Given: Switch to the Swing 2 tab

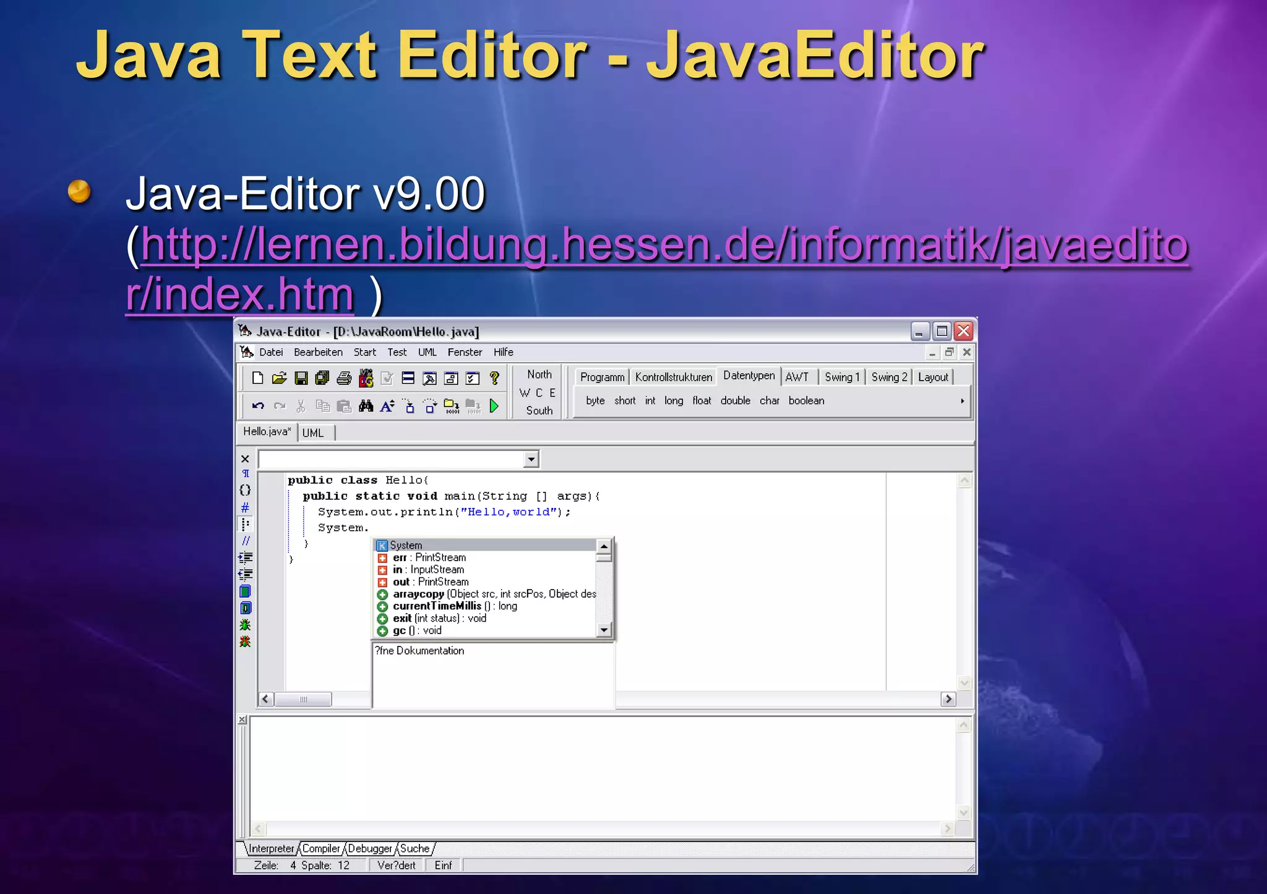Looking at the screenshot, I should coord(889,377).
